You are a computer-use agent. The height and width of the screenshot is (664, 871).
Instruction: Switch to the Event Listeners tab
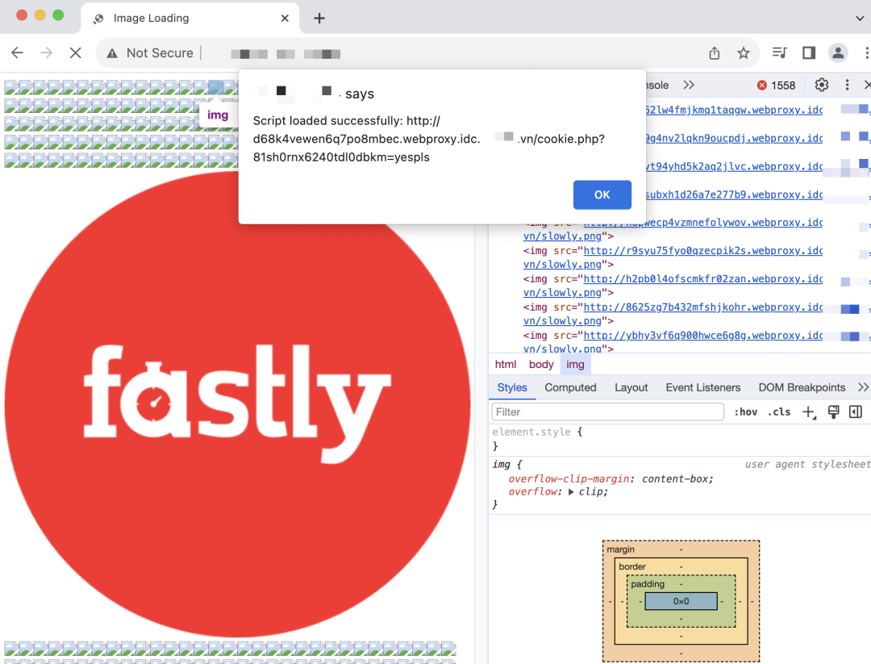click(x=703, y=388)
